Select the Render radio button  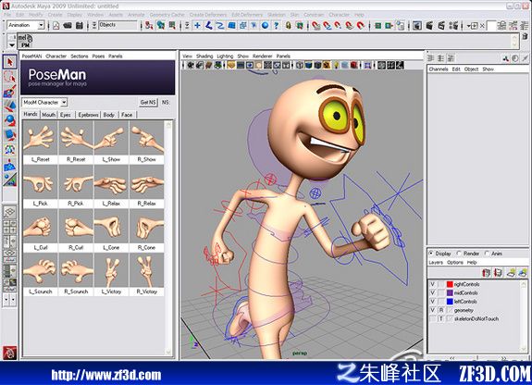coord(460,254)
